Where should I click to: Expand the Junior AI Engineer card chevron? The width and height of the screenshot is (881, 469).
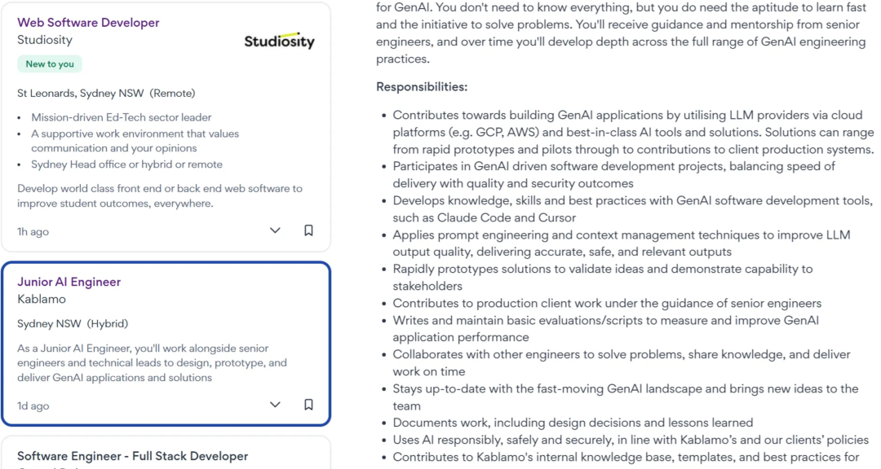(275, 405)
